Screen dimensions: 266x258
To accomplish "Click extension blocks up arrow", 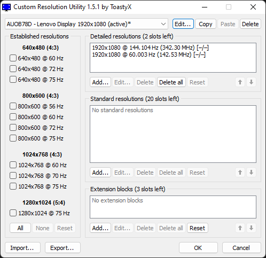I will click(x=240, y=228).
